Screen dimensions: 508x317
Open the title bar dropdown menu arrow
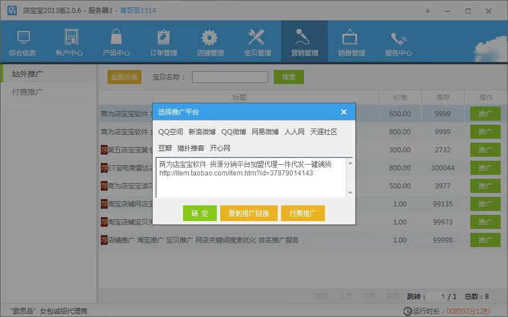427,11
